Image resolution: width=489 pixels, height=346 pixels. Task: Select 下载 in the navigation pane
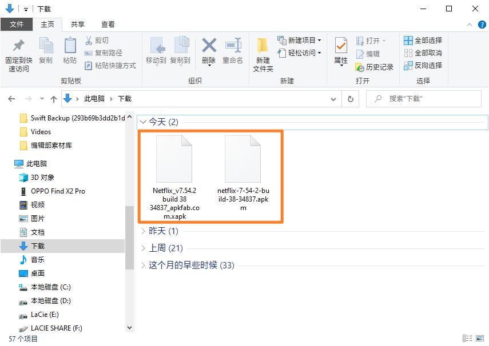pyautogui.click(x=63, y=246)
